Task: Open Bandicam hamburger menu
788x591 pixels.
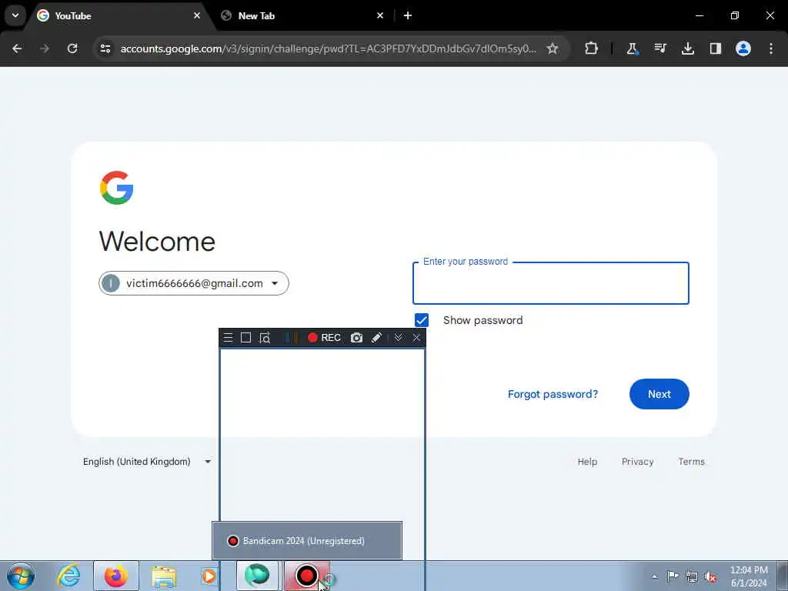Action: [228, 338]
